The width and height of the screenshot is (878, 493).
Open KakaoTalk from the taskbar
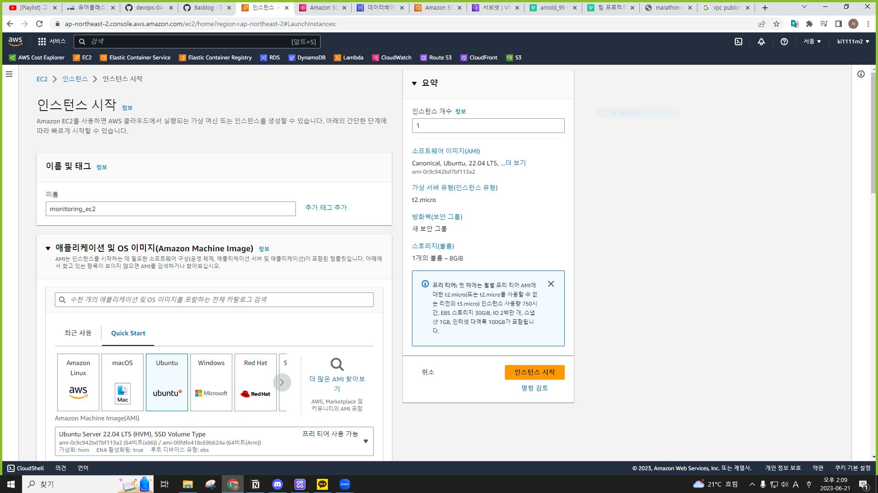point(322,484)
